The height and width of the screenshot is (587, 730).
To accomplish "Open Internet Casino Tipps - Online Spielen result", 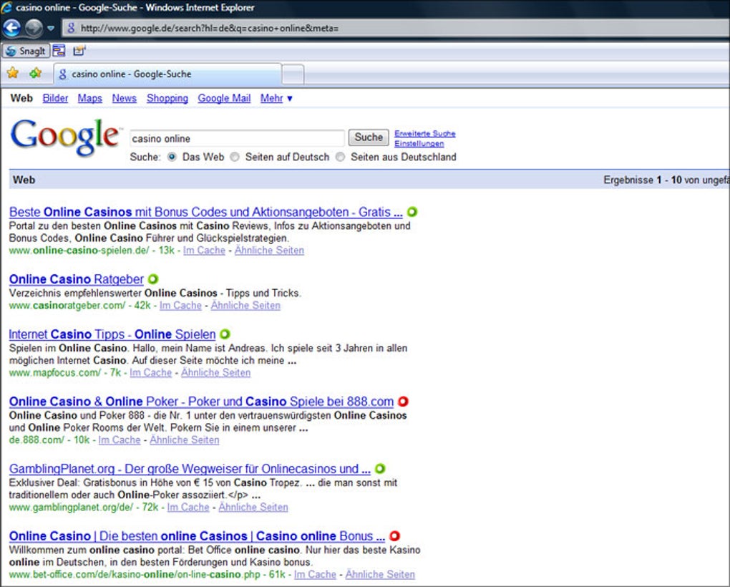I will click(x=112, y=334).
